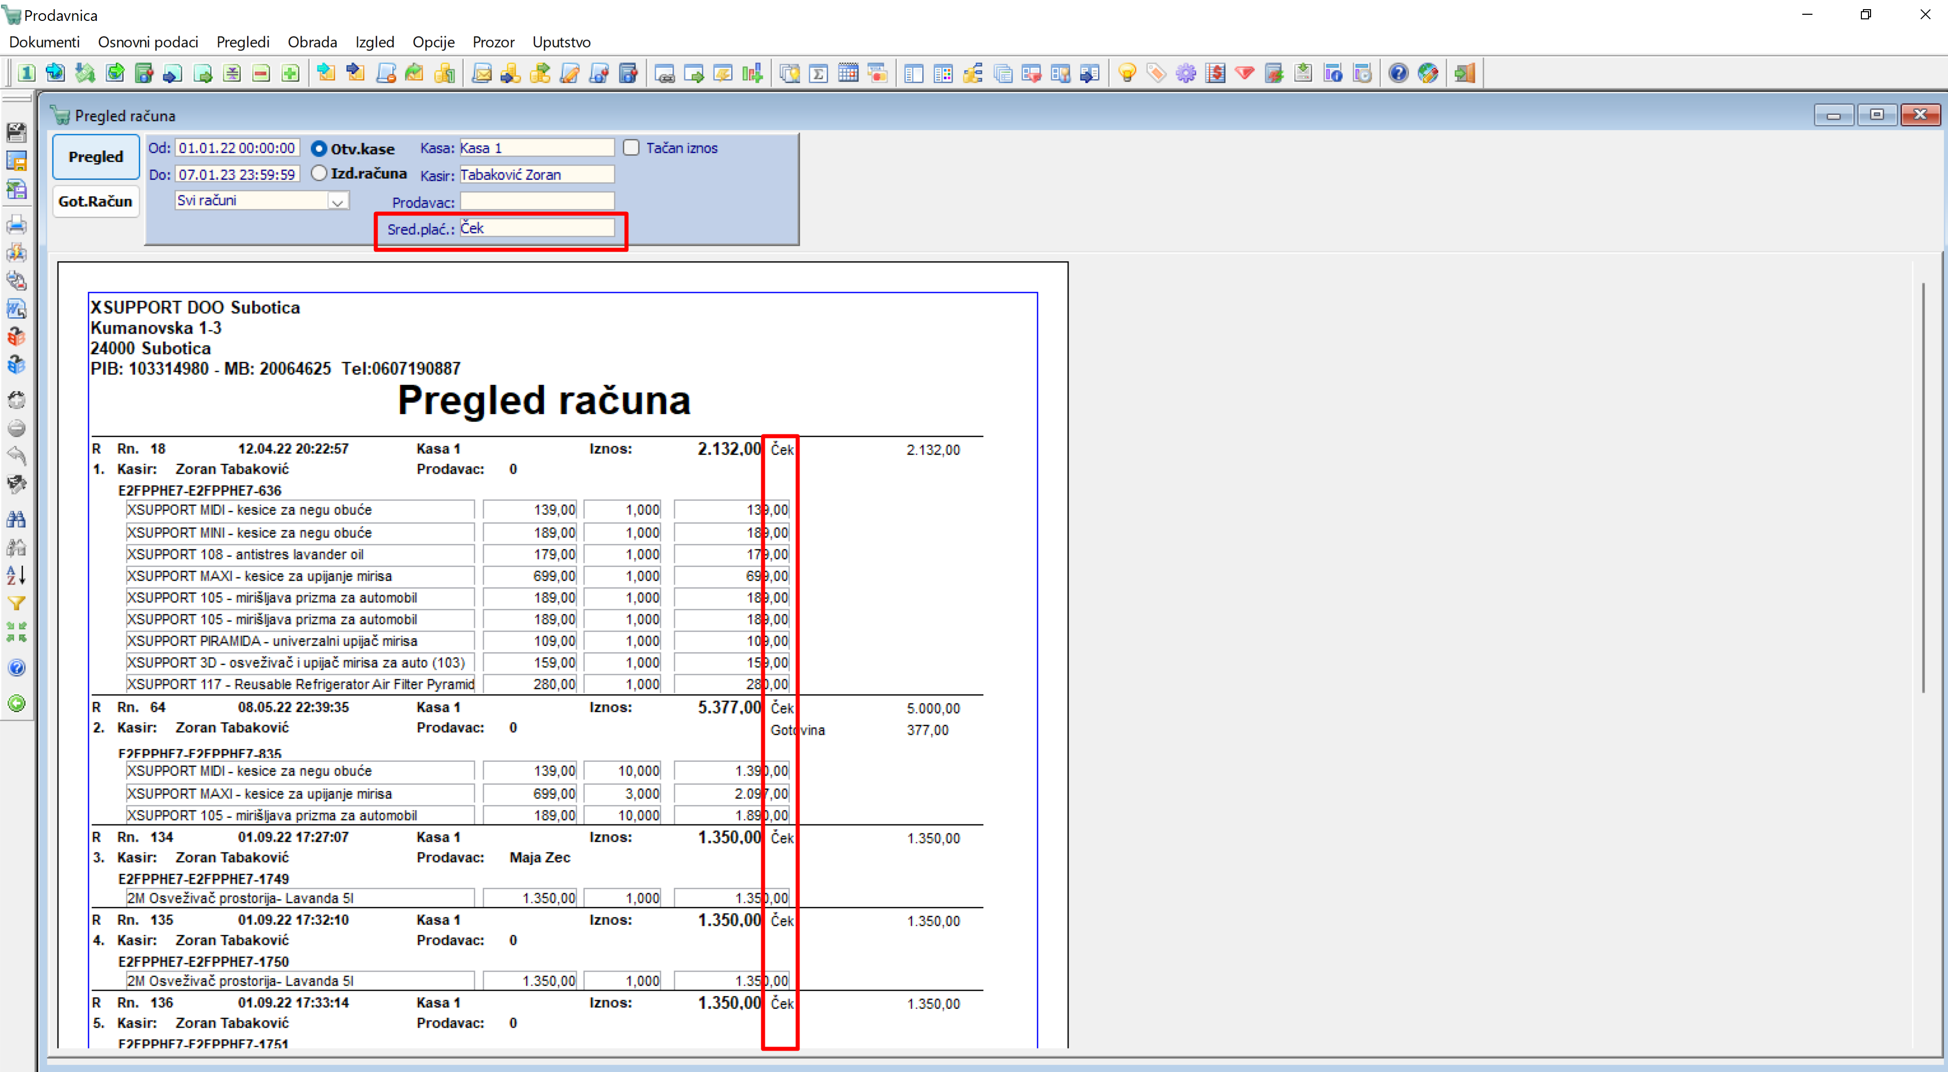Click the purple gear settings toolbar icon

[x=1186, y=73]
